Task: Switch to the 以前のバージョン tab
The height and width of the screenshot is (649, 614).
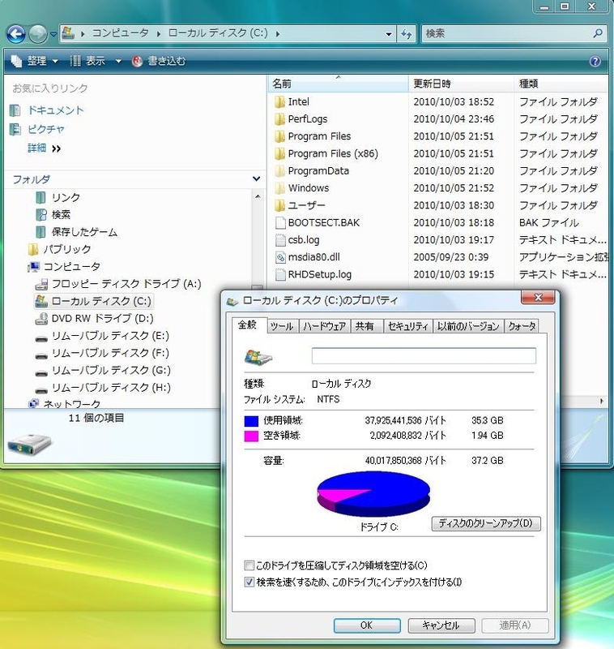Action: click(x=468, y=327)
